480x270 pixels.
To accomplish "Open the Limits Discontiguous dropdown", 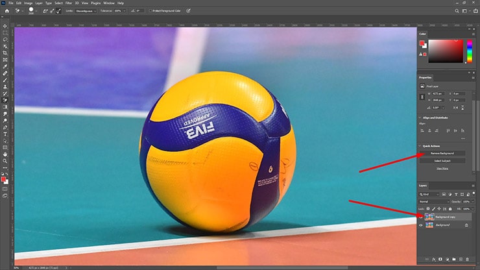I will point(85,10).
